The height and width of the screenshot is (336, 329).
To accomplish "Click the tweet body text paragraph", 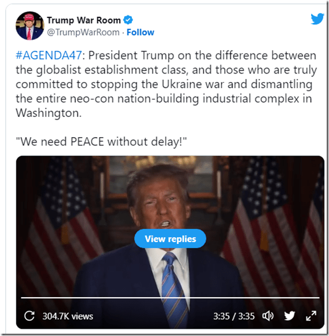I will coord(166,84).
